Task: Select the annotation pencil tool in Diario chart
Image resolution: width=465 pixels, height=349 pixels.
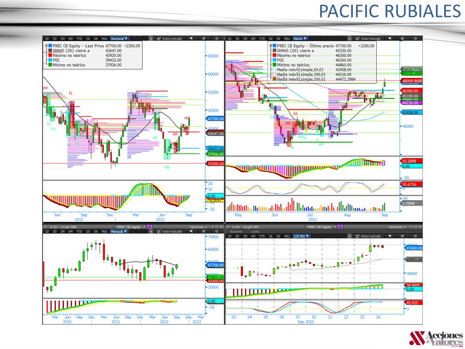Action: (403, 39)
